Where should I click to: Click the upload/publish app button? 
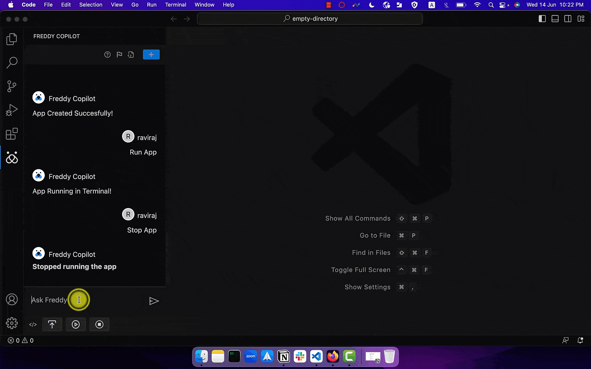point(52,325)
